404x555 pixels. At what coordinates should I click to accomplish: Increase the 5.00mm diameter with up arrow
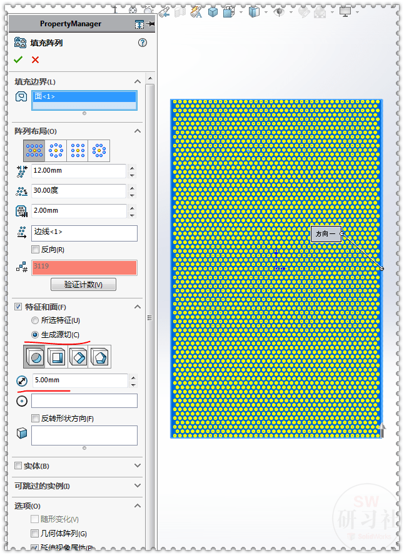point(132,377)
